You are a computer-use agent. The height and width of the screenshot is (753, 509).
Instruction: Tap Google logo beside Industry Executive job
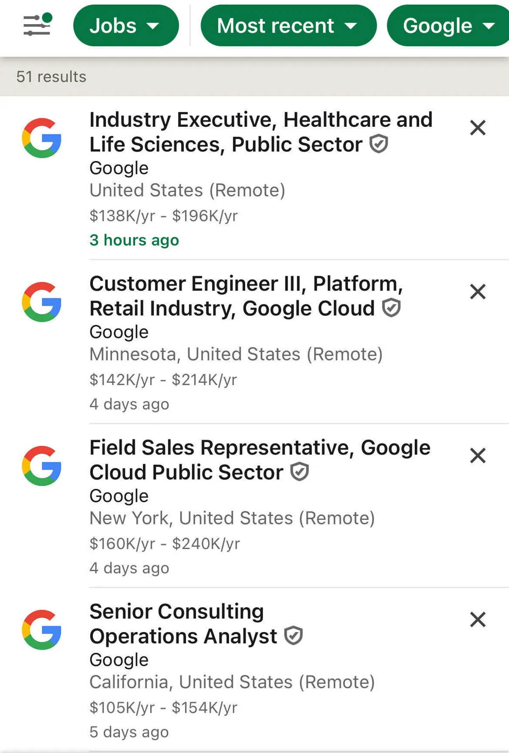pyautogui.click(x=42, y=138)
